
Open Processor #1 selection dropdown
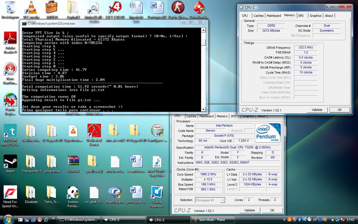[x=210, y=200]
